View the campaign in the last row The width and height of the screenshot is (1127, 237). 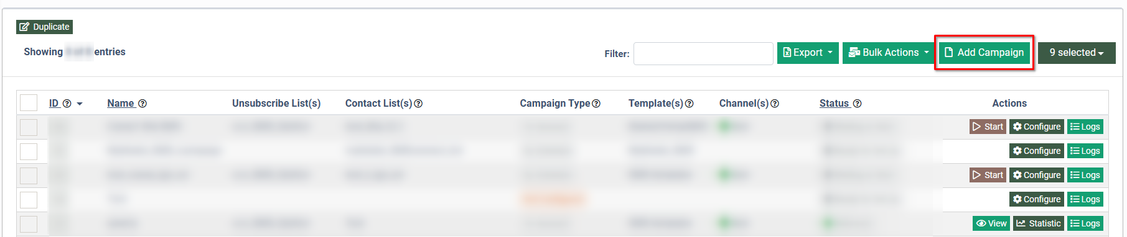991,223
